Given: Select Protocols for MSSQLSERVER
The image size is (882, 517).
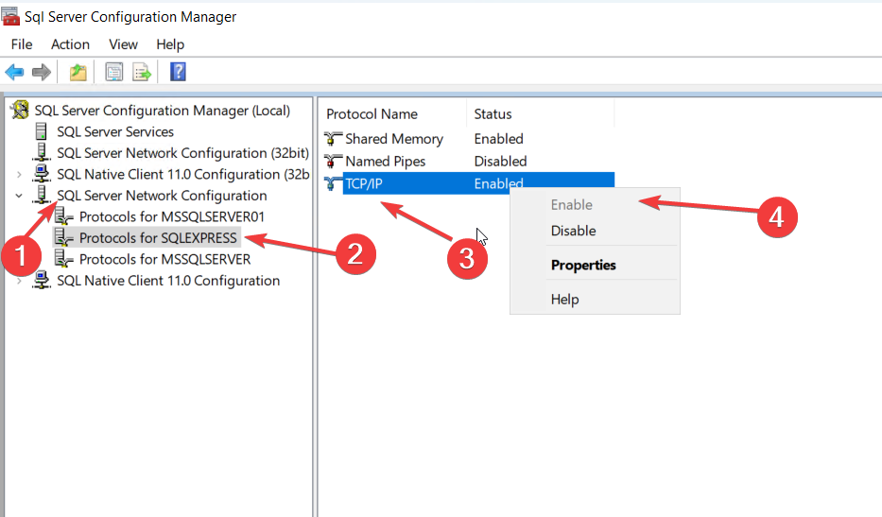Looking at the screenshot, I should (x=164, y=259).
